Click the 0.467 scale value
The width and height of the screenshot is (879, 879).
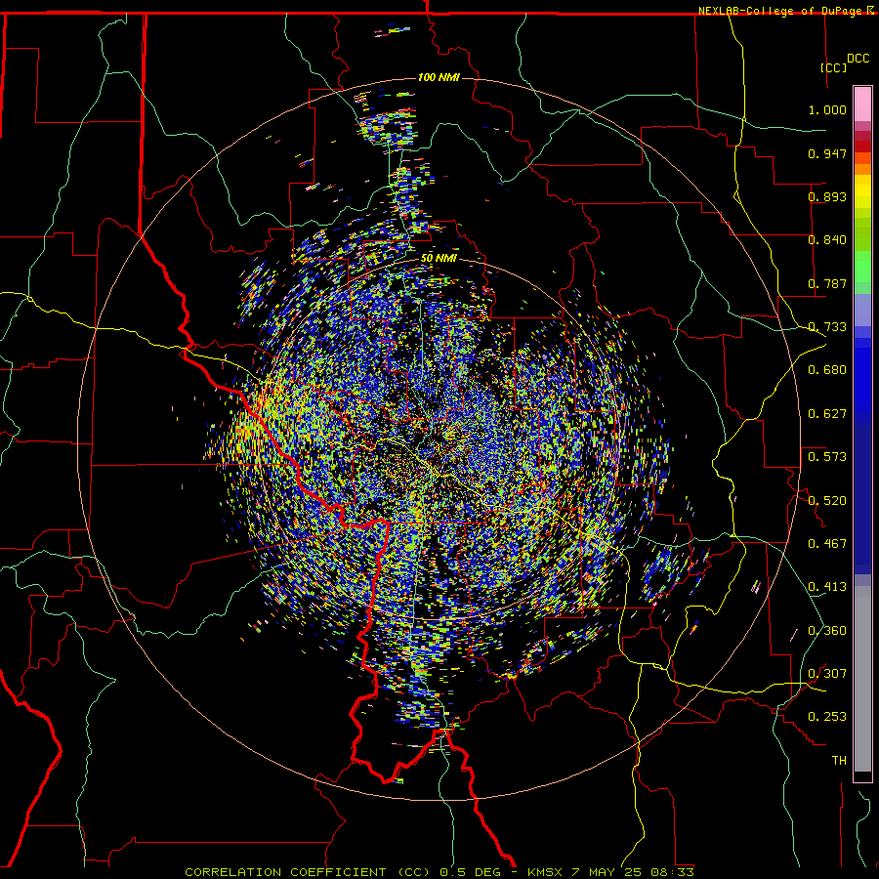click(827, 544)
